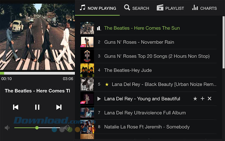The height and width of the screenshot is (141, 225).
Task: Adjust the volume slider
Action: tap(37, 128)
